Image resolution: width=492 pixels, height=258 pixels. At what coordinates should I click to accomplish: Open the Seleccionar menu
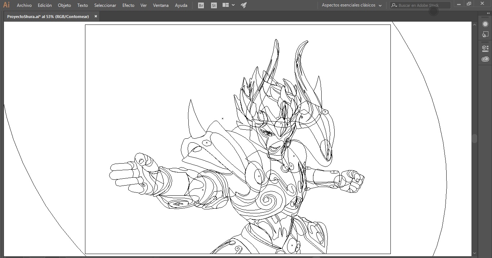[105, 5]
